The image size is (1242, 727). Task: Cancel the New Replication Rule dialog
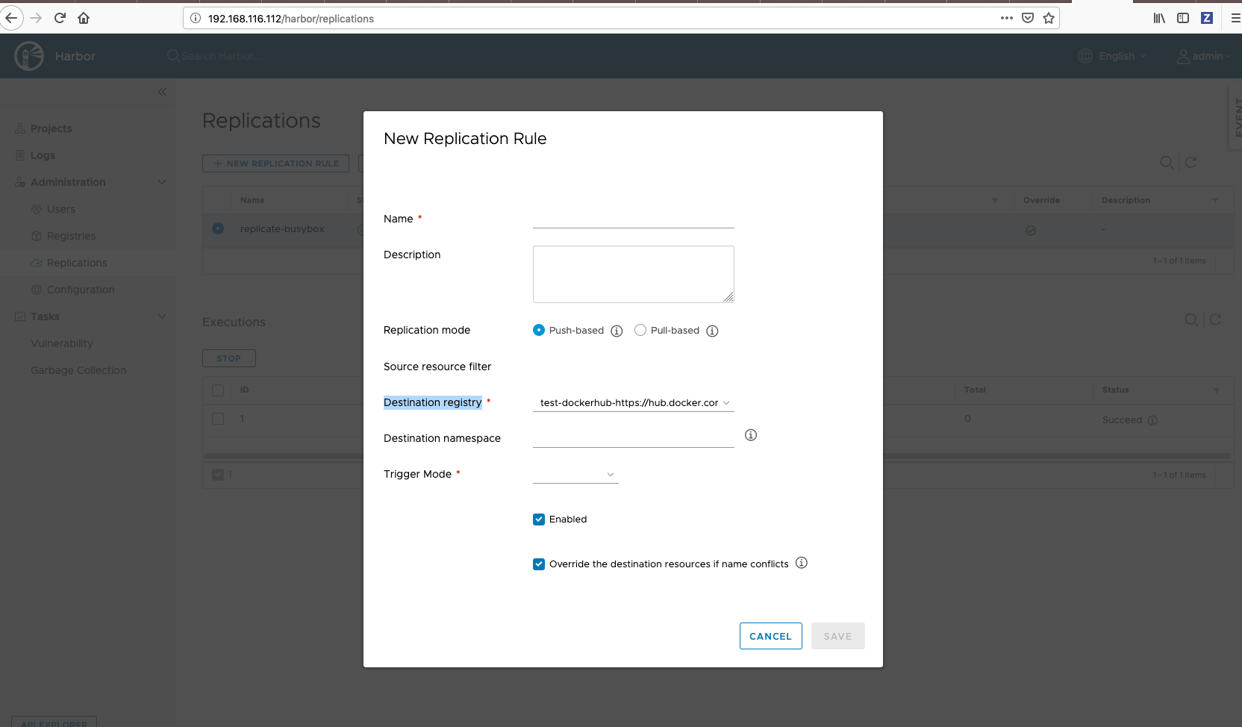coord(770,636)
